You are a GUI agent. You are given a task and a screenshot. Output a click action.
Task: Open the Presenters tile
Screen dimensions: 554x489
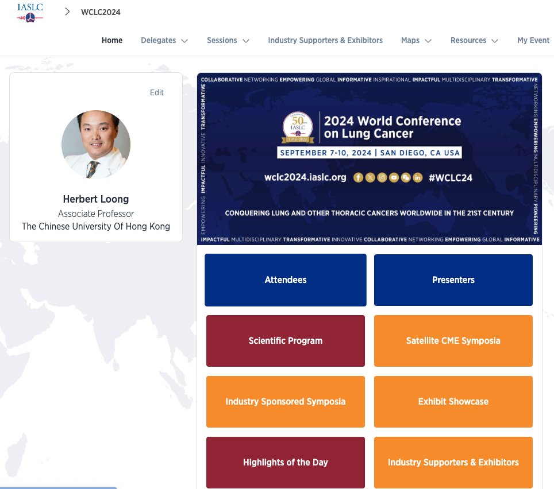pos(453,280)
